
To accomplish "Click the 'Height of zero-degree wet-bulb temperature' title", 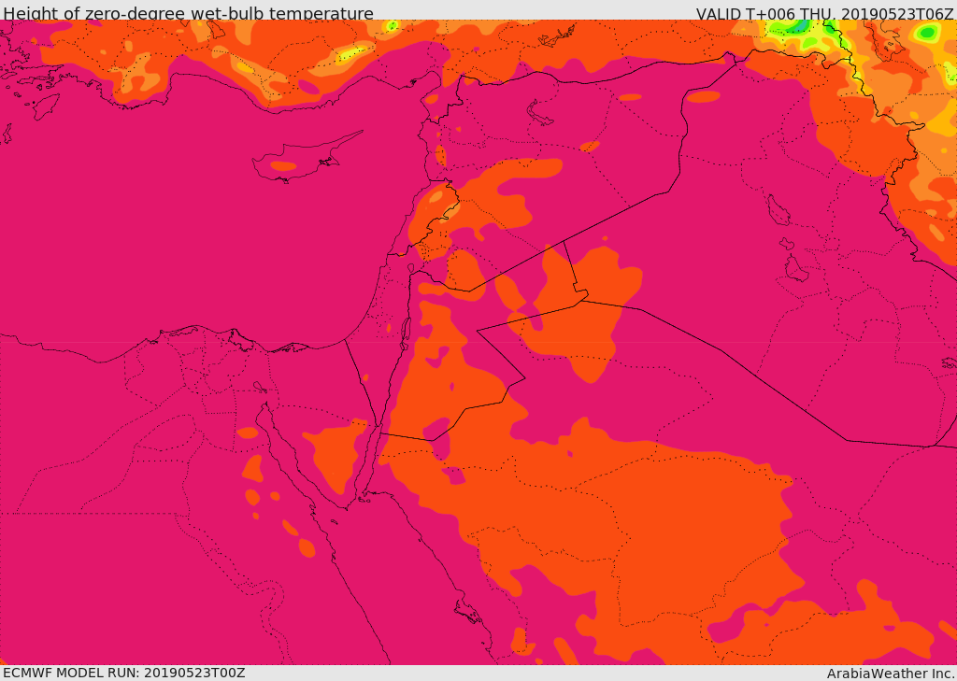I will click(x=188, y=13).
